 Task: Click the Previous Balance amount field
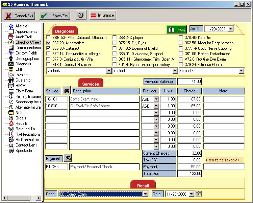pyautogui.click(x=189, y=82)
